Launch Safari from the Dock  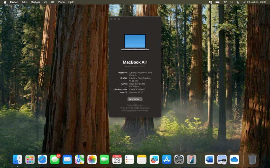(42, 159)
